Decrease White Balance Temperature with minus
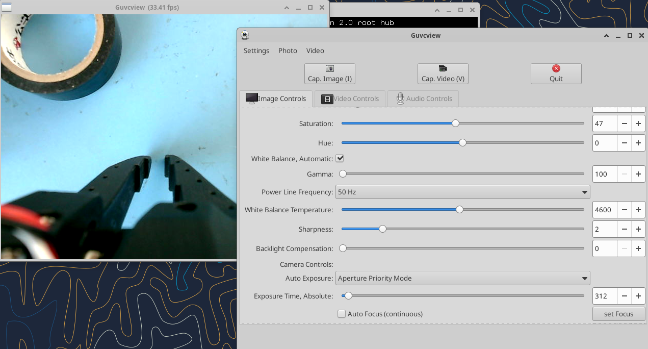This screenshot has height=349, width=648. pyautogui.click(x=625, y=210)
